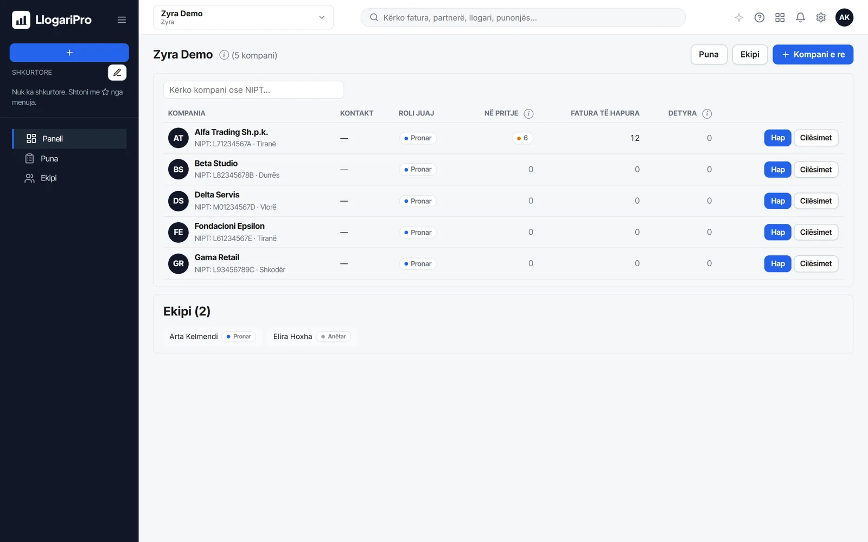The height and width of the screenshot is (542, 868).
Task: Click the BS avatar for Beta Studio
Action: pyautogui.click(x=178, y=170)
